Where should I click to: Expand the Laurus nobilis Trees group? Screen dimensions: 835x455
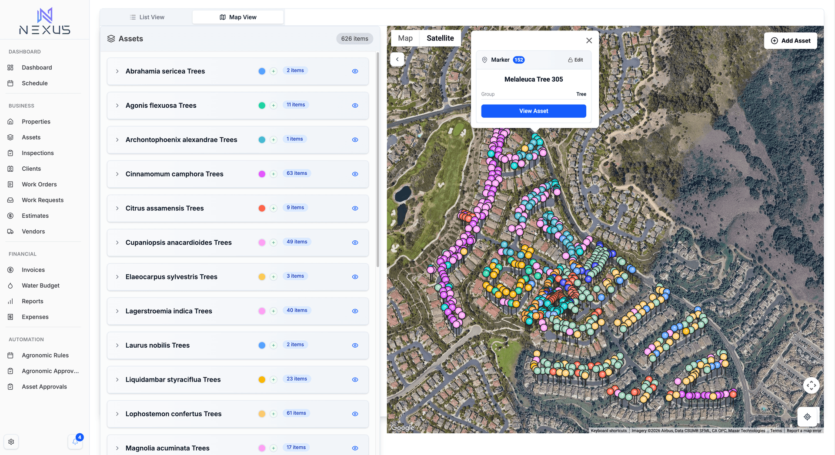(x=117, y=345)
